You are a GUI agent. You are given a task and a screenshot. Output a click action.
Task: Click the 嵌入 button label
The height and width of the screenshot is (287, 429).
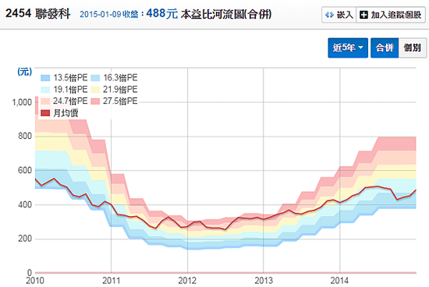[x=345, y=15]
